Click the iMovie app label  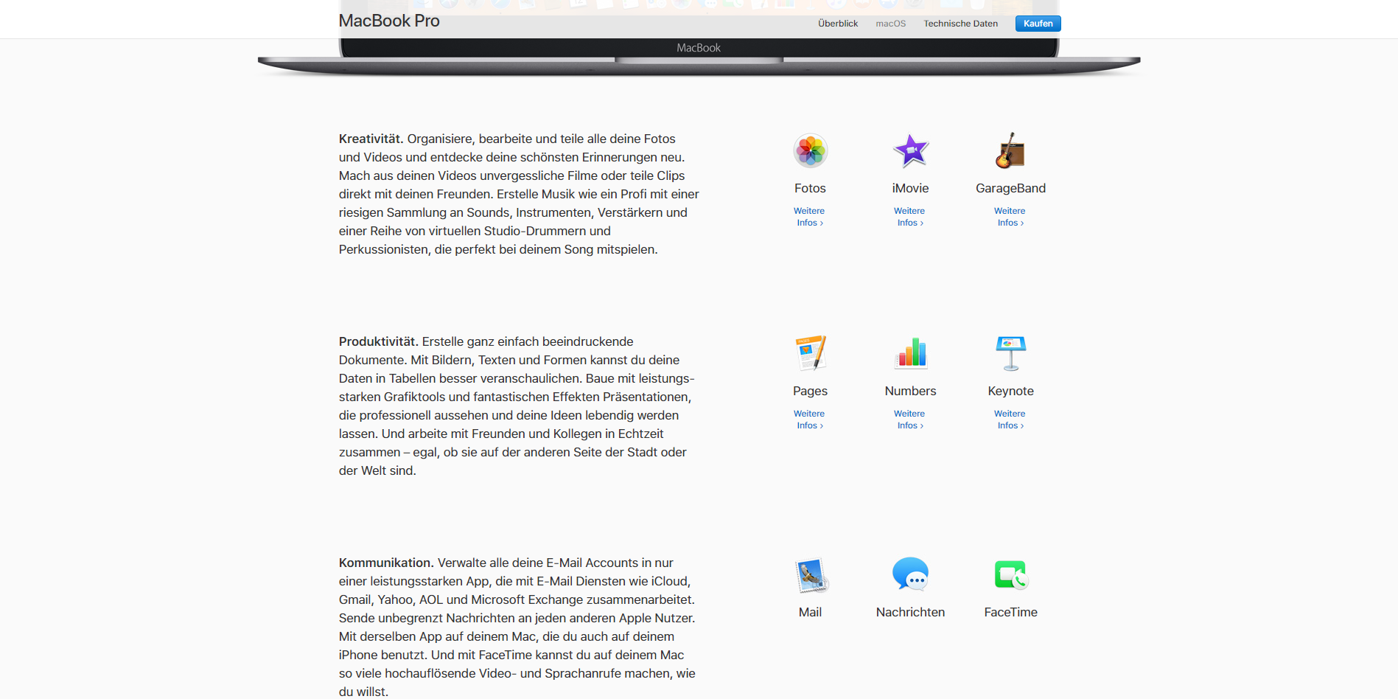coord(910,188)
